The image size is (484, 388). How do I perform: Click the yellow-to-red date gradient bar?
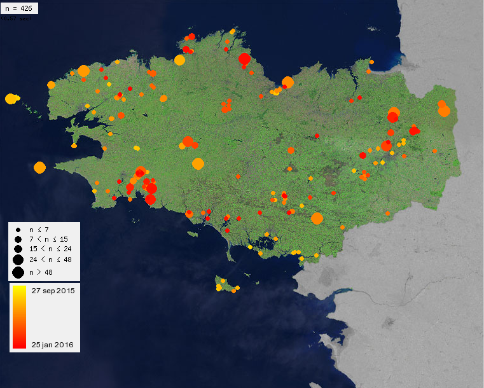(19, 317)
